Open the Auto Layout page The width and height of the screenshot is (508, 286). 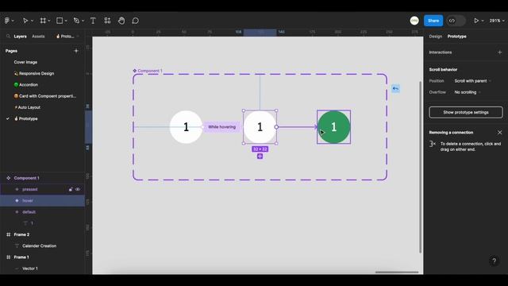27,107
